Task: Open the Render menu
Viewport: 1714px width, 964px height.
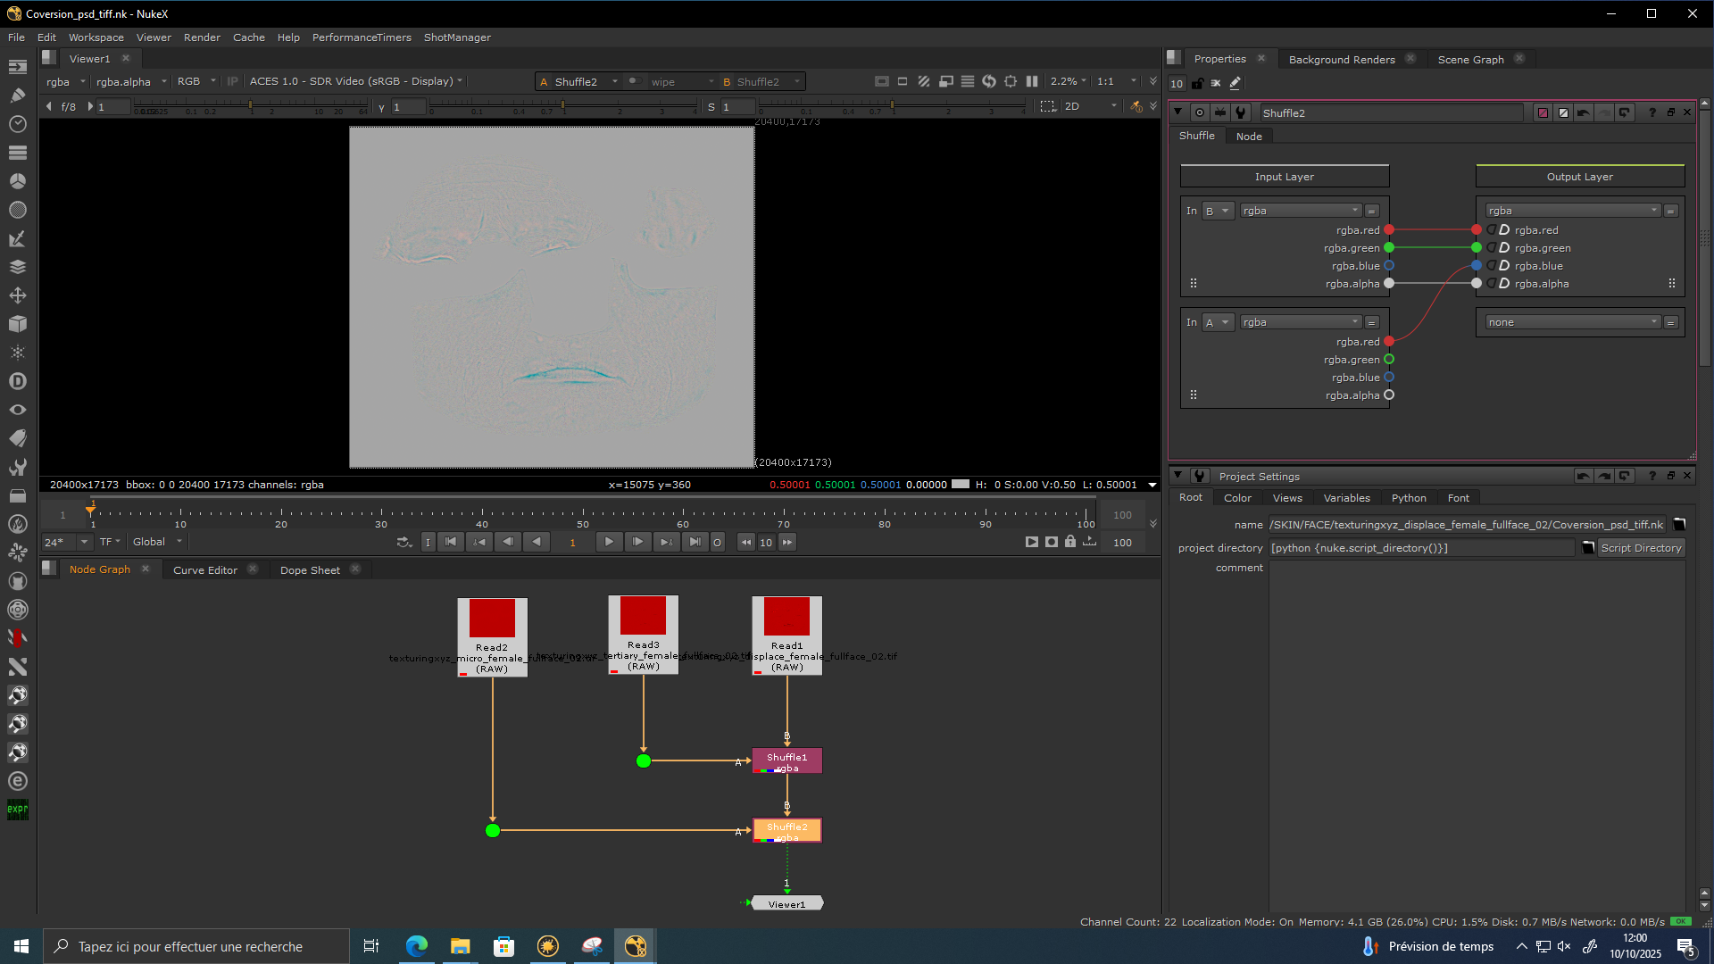Action: [202, 37]
